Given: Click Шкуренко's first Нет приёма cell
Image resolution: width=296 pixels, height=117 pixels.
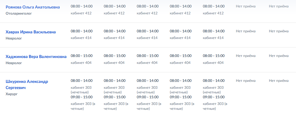Looking at the screenshot, I should pyautogui.click(x=246, y=81).
